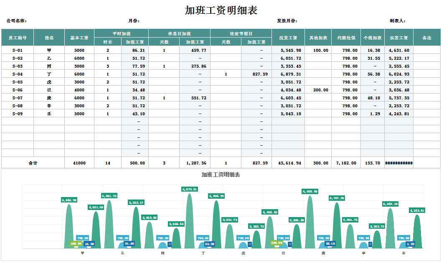Select overtime pay cell 43.10
444x263 pixels.
pos(135,114)
